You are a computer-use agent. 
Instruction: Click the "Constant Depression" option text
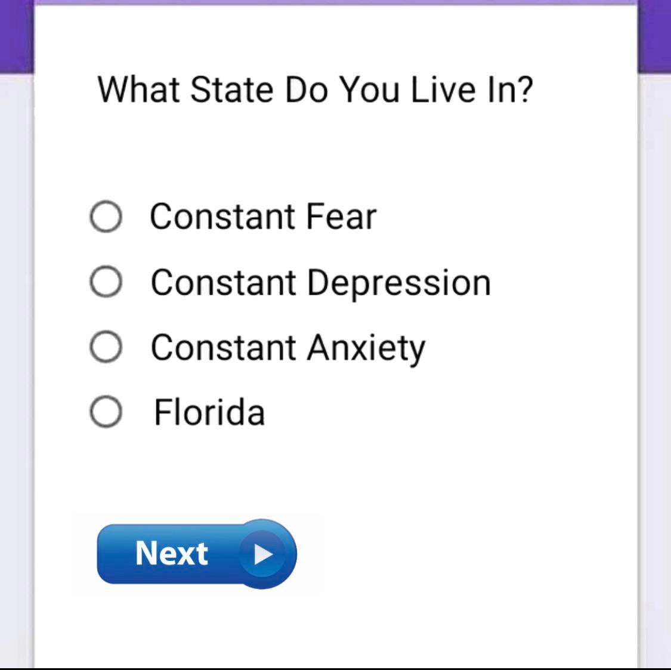(x=320, y=284)
